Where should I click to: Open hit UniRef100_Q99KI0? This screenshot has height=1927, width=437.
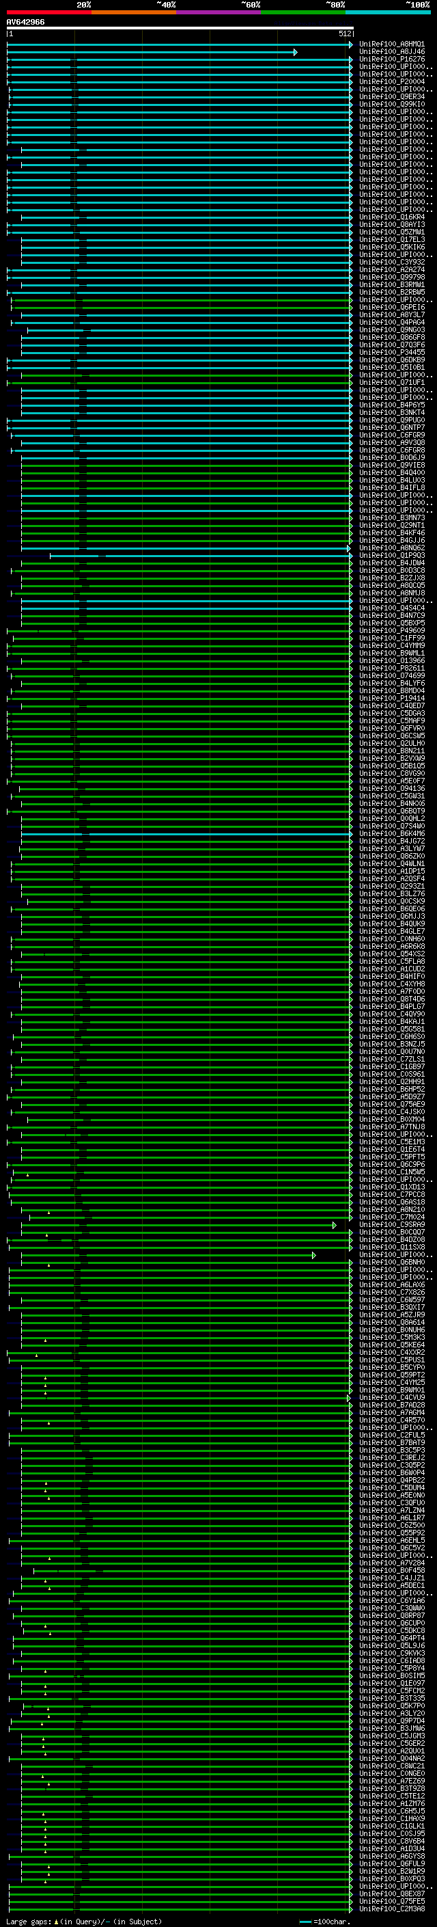click(x=391, y=104)
